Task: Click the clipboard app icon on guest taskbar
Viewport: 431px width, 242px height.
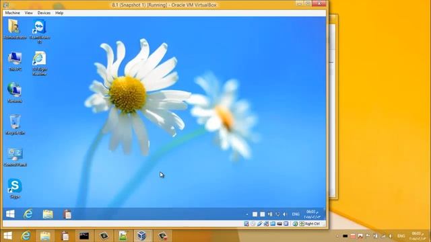Action: [x=67, y=214]
